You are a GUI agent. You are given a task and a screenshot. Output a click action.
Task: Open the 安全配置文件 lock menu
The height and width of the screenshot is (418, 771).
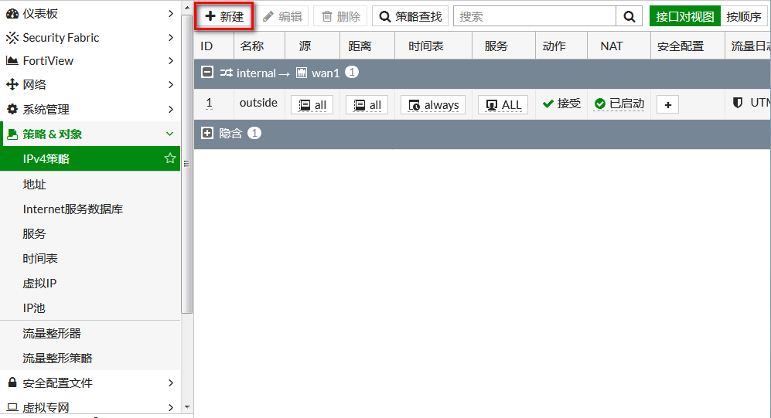click(90, 382)
